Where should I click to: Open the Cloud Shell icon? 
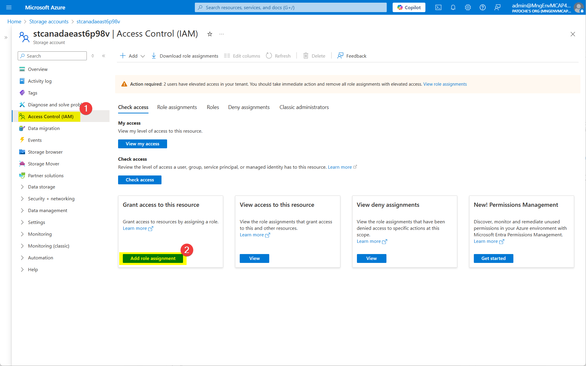point(438,7)
